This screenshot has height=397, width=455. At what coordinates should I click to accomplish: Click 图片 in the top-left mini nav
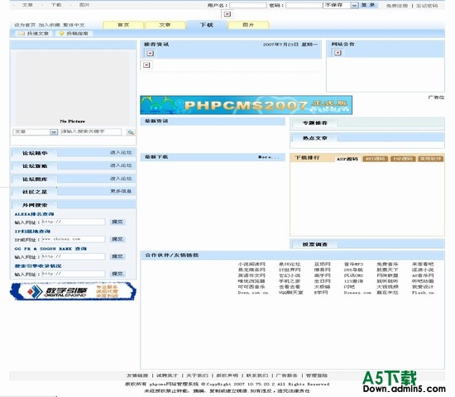(84, 5)
